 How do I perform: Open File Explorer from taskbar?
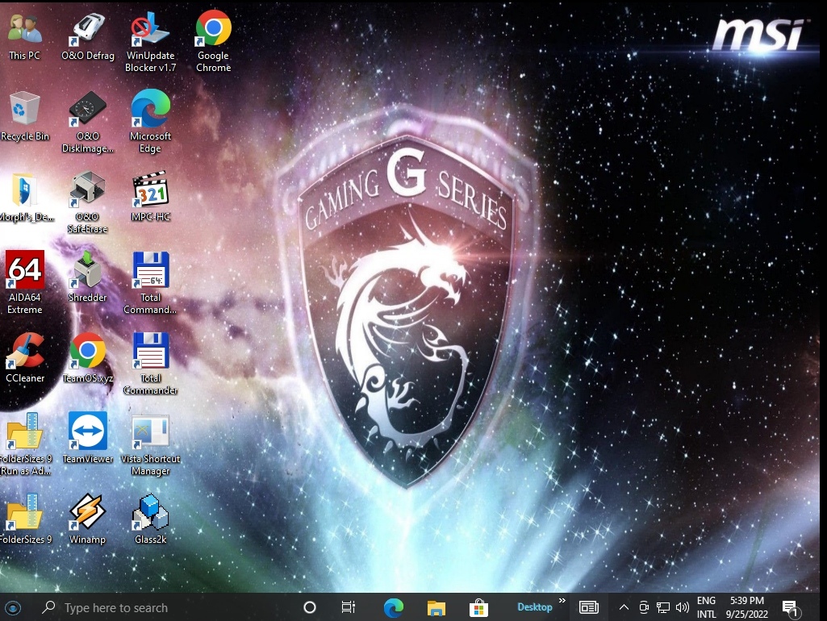point(436,608)
